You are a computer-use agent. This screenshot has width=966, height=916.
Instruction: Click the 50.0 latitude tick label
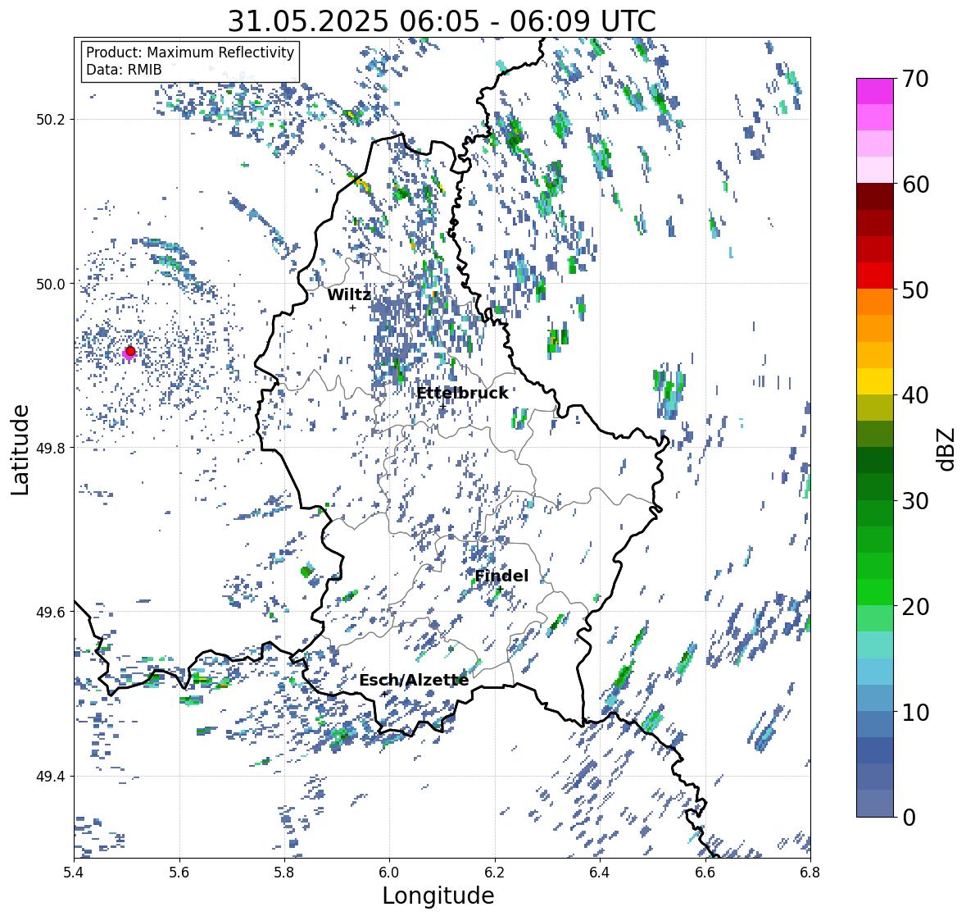52,285
